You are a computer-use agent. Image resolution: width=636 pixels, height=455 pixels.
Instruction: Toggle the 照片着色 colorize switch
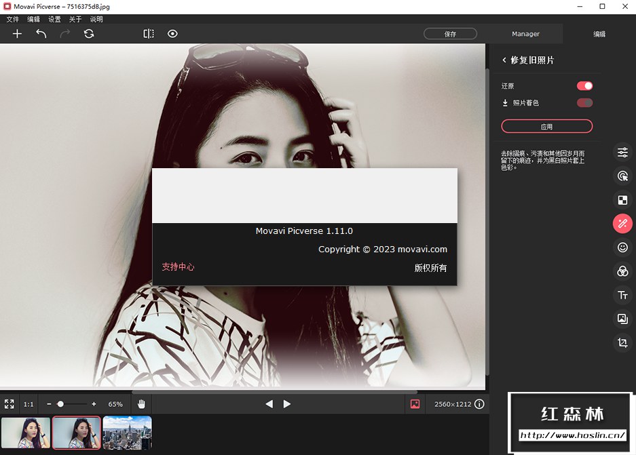click(x=584, y=103)
